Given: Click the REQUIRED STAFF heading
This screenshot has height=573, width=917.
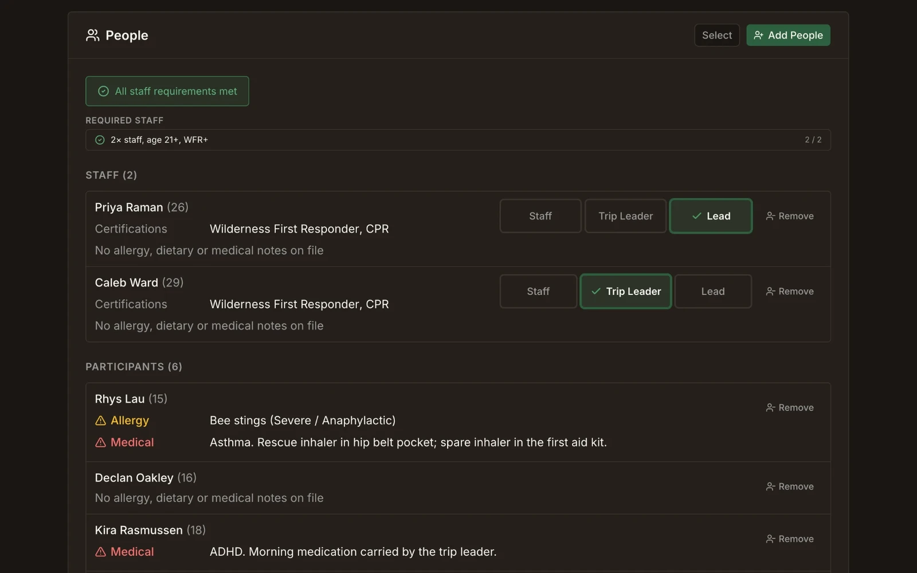Looking at the screenshot, I should click(124, 120).
